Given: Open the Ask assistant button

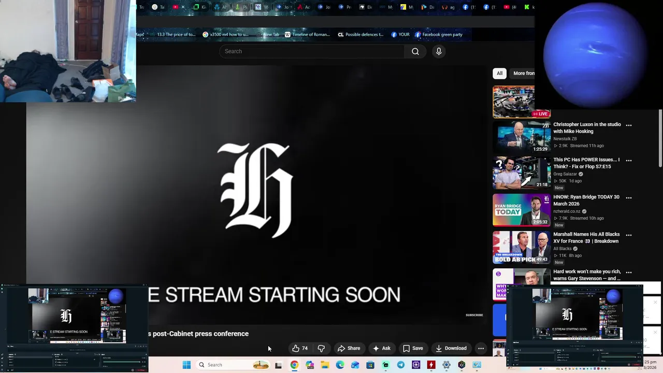Looking at the screenshot, I should [381, 348].
